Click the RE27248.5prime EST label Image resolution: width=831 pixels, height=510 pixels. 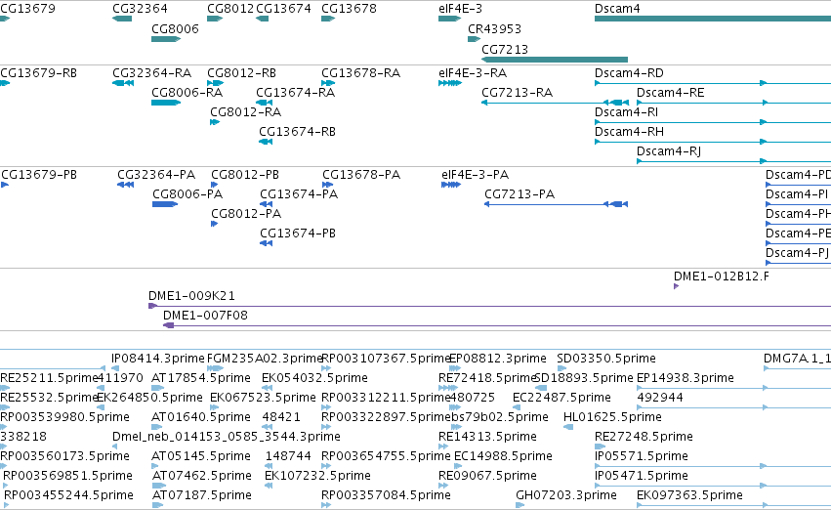coord(644,437)
